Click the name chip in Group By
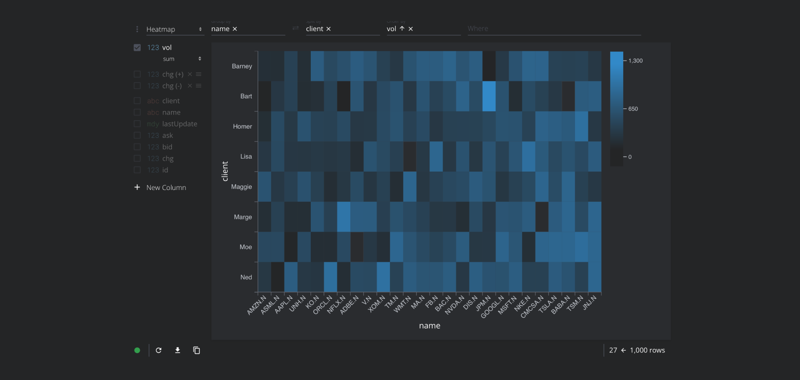The height and width of the screenshot is (380, 800). (x=220, y=29)
